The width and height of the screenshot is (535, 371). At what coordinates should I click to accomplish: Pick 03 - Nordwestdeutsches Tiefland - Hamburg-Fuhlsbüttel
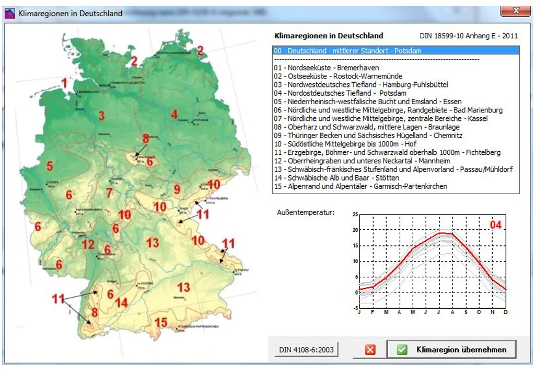coord(360,85)
